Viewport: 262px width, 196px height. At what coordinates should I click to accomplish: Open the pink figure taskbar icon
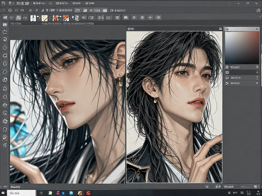[58, 193]
